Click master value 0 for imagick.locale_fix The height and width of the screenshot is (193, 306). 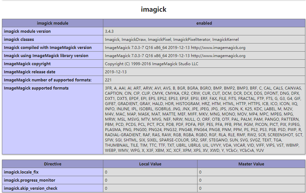(200, 172)
